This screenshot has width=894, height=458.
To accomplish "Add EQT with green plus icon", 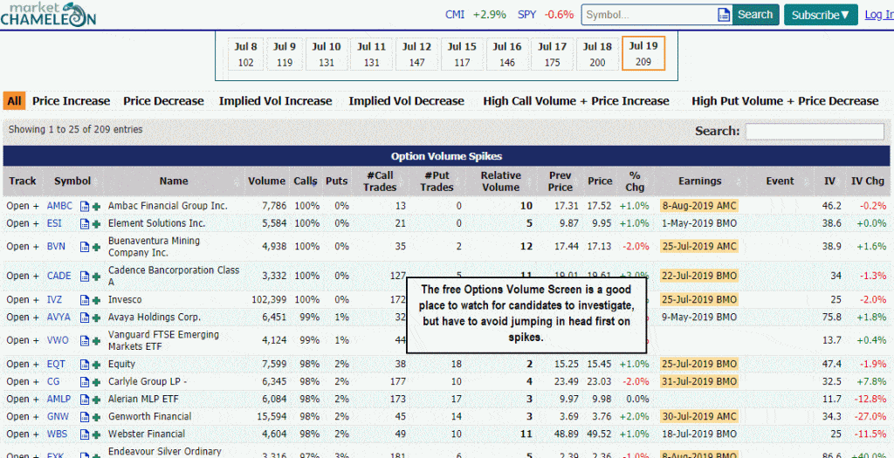I will coord(96,365).
